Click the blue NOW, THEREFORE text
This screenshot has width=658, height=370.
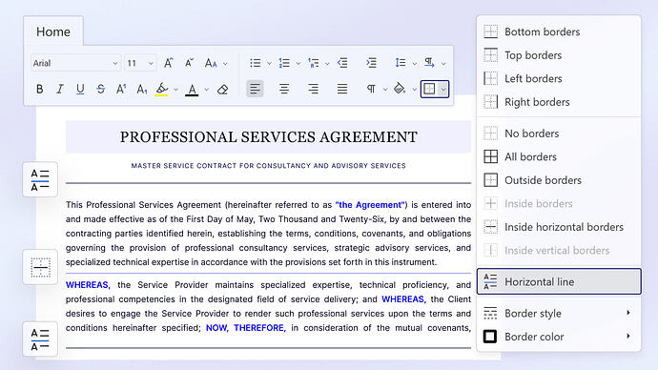click(246, 328)
